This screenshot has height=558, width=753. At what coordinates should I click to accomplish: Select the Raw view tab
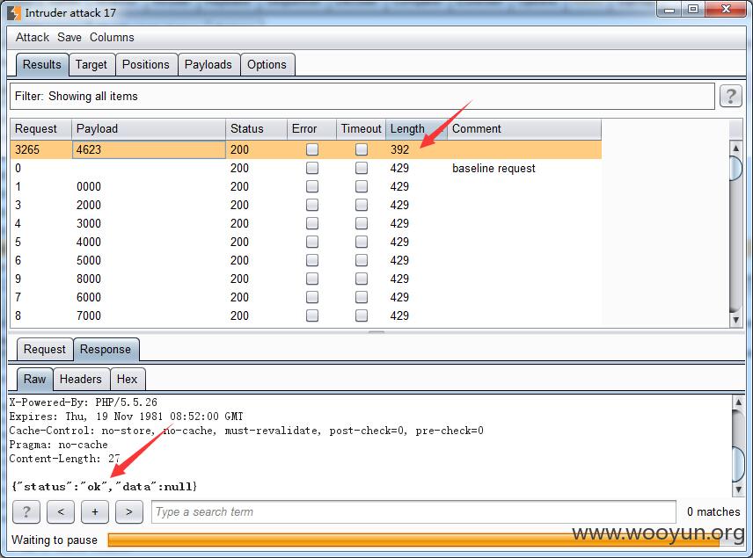[x=34, y=379]
